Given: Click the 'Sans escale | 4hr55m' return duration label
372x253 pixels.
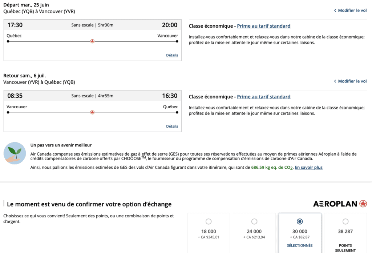Looking at the screenshot, I should [92, 96].
